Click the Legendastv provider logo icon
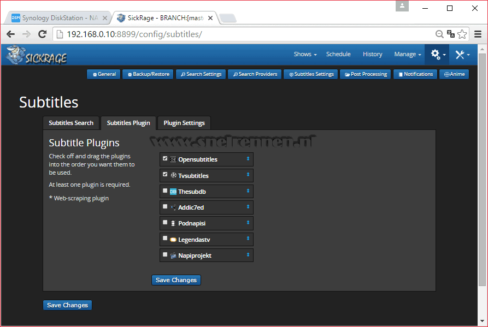488x327 pixels. (x=173, y=240)
